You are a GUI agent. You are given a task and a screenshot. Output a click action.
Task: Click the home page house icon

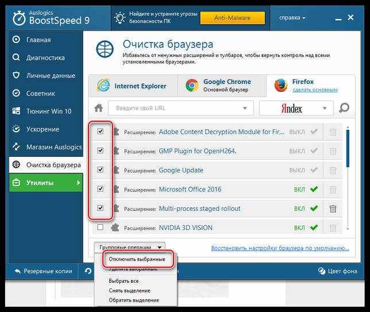(99, 108)
